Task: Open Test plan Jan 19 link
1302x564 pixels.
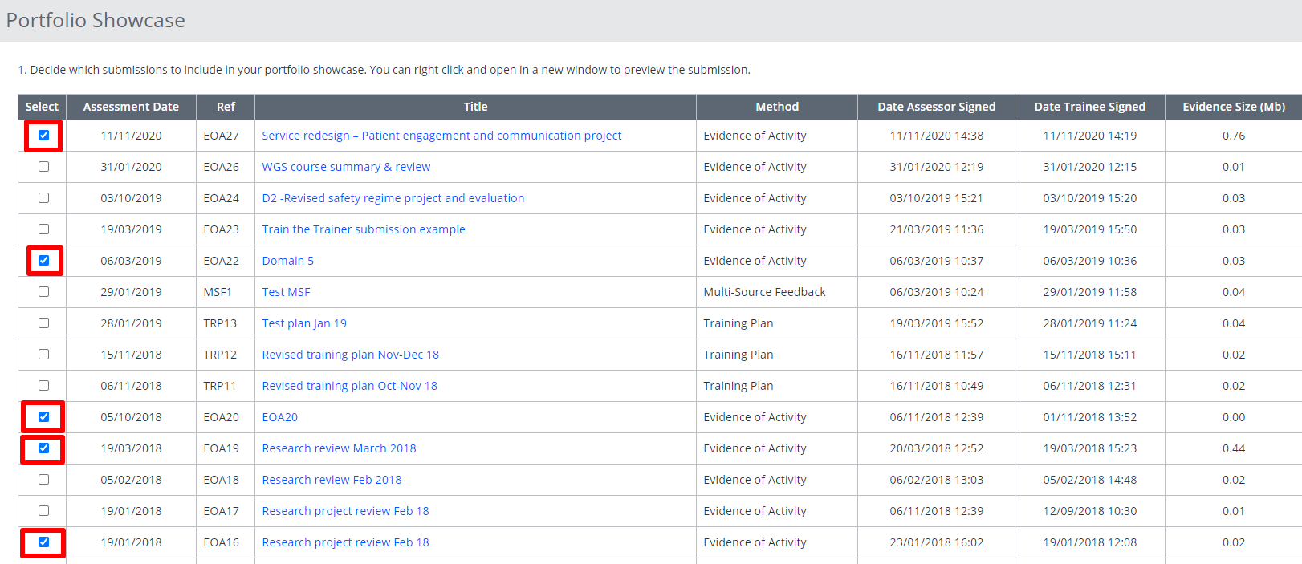Action: pyautogui.click(x=304, y=323)
